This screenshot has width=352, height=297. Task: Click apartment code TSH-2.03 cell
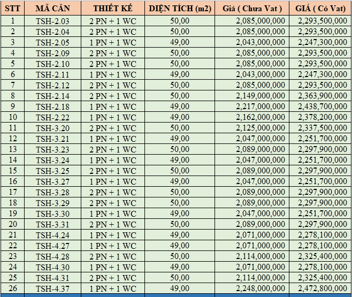(52, 21)
